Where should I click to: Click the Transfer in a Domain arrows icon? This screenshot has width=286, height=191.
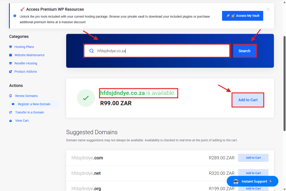11,112
